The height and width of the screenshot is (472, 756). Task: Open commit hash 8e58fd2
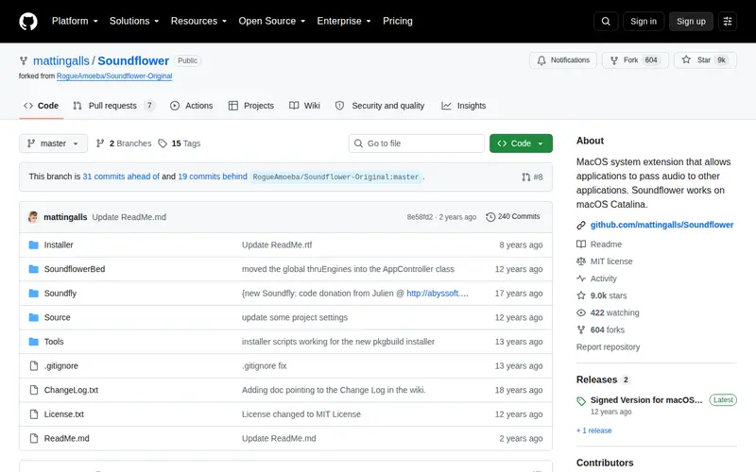[x=420, y=217]
